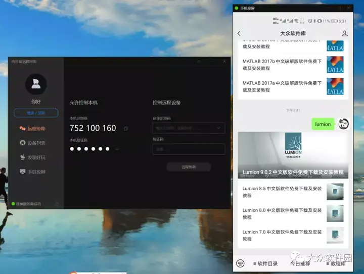Click the 下午2:41 timestamp

(293, 110)
